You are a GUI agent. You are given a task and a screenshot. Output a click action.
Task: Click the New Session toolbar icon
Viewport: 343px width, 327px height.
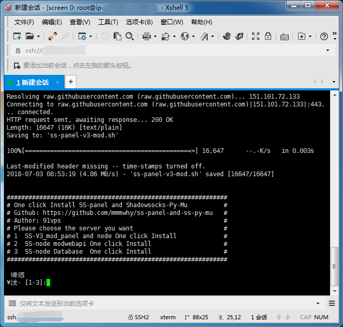17,36
